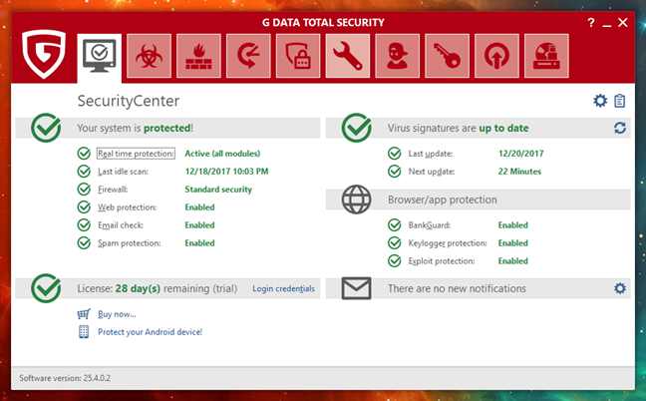Open the Autostart manager icon

497,56
